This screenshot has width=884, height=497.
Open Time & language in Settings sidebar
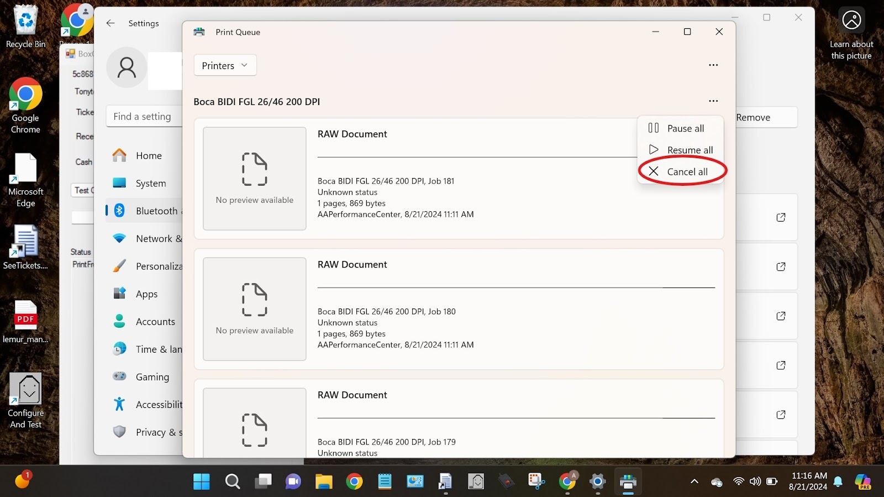tap(144, 349)
